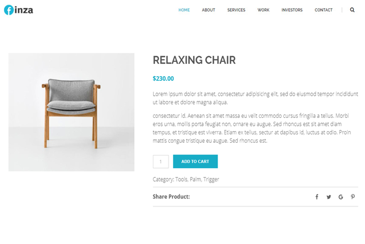Click the quantity input field
This screenshot has height=244, width=365.
tap(161, 161)
